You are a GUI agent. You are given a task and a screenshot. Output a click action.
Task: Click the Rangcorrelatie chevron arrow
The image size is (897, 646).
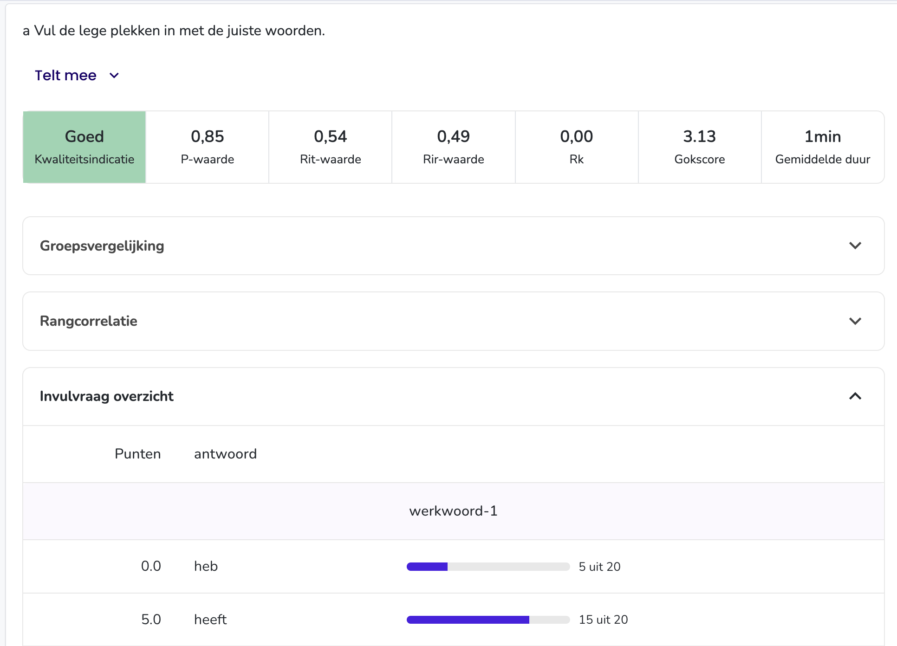[x=855, y=321]
